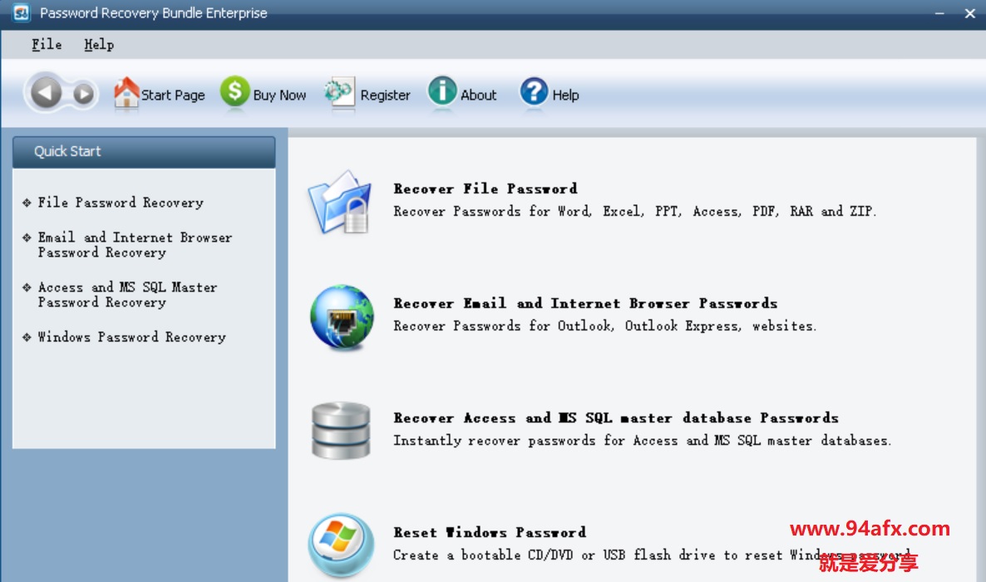This screenshot has width=986, height=582.
Task: Click the Register key document icon
Action: click(x=340, y=92)
